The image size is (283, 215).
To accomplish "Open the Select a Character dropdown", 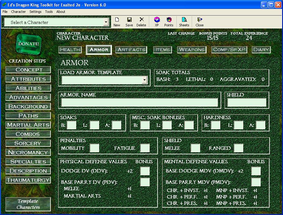I will 106,22.
